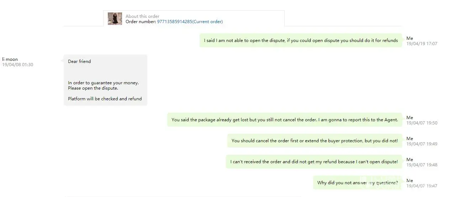453x197 pixels.
Task: Click the product thumbnail in the order header
Action: pos(115,18)
